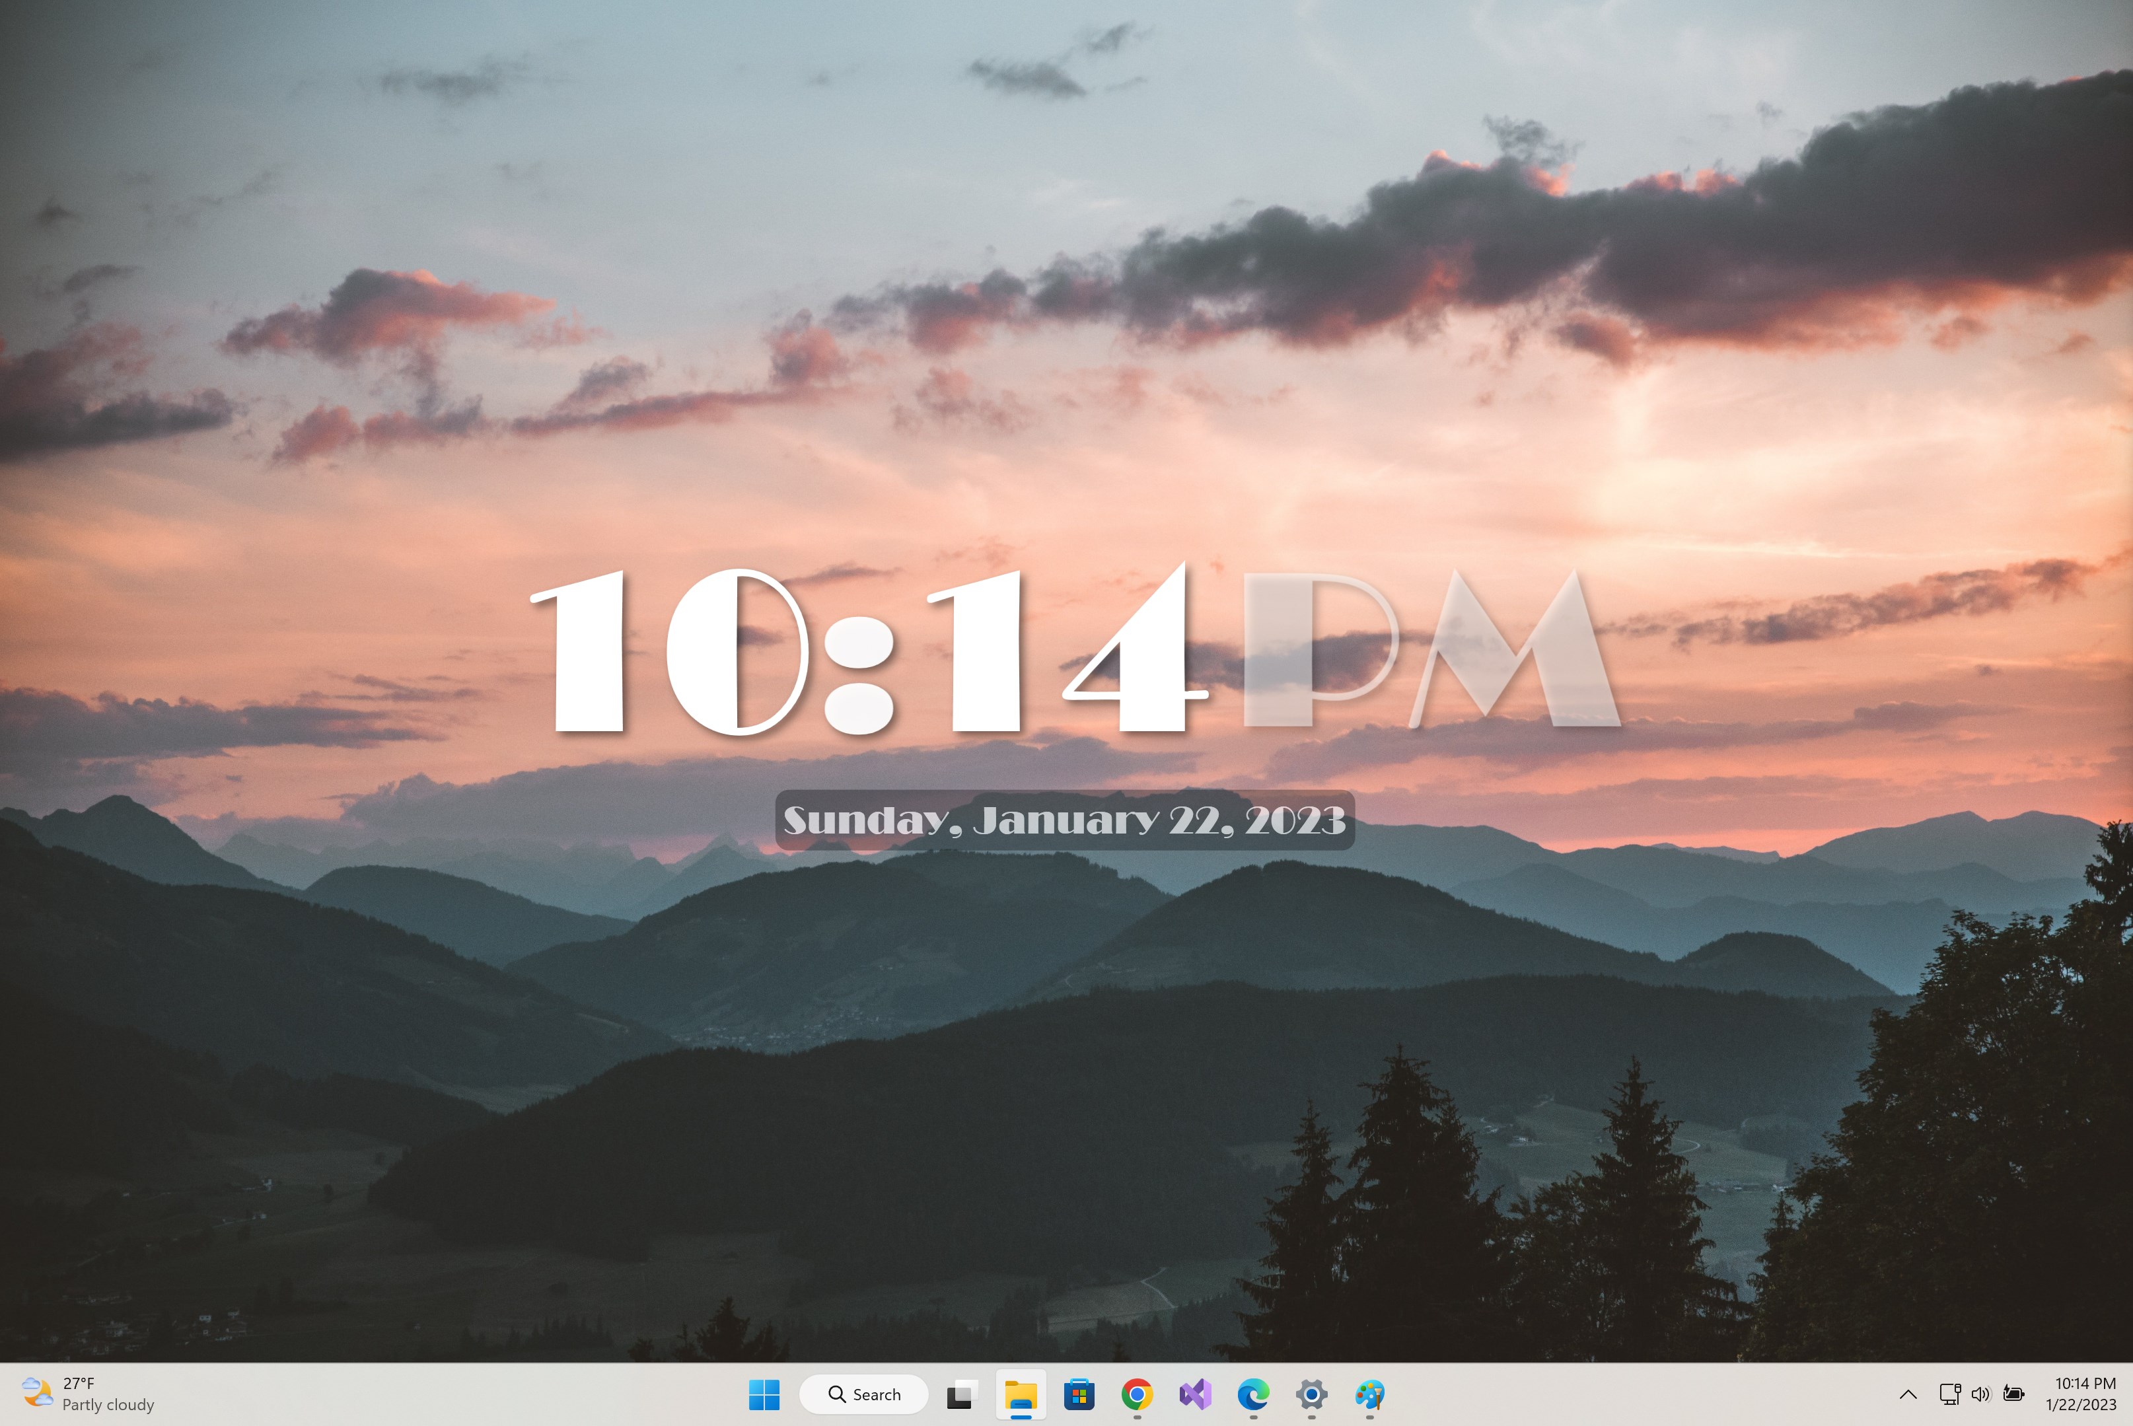Open Start to browse the apps menu
The height and width of the screenshot is (1426, 2133).
766,1394
